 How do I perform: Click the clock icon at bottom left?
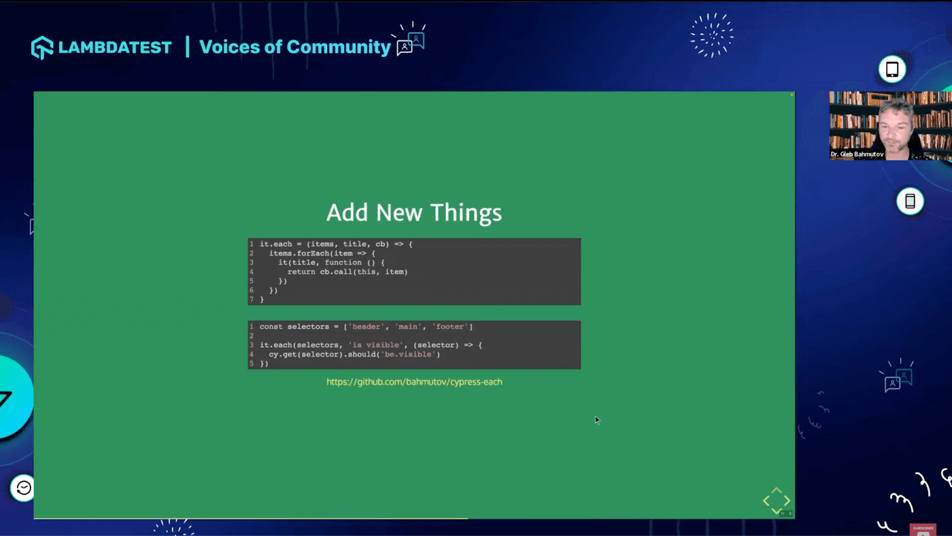pos(23,488)
